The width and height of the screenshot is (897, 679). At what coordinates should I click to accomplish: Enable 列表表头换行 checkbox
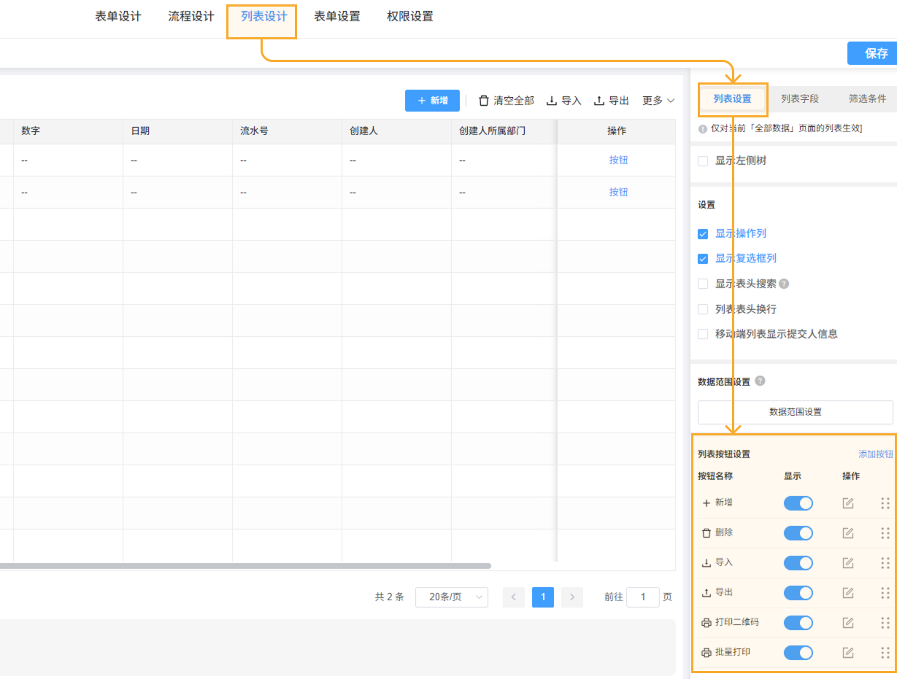[x=703, y=309]
